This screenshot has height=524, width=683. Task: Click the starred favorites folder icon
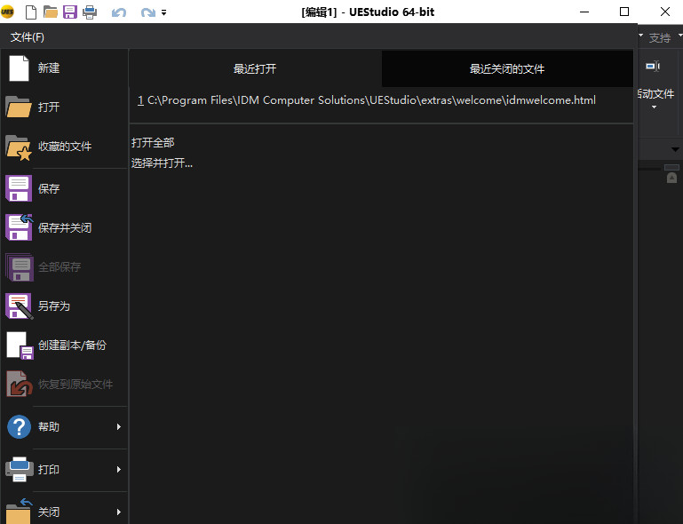tap(19, 147)
